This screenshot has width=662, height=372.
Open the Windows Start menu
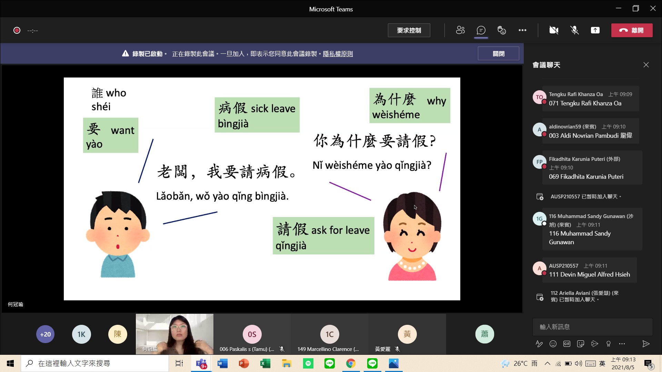tap(10, 363)
